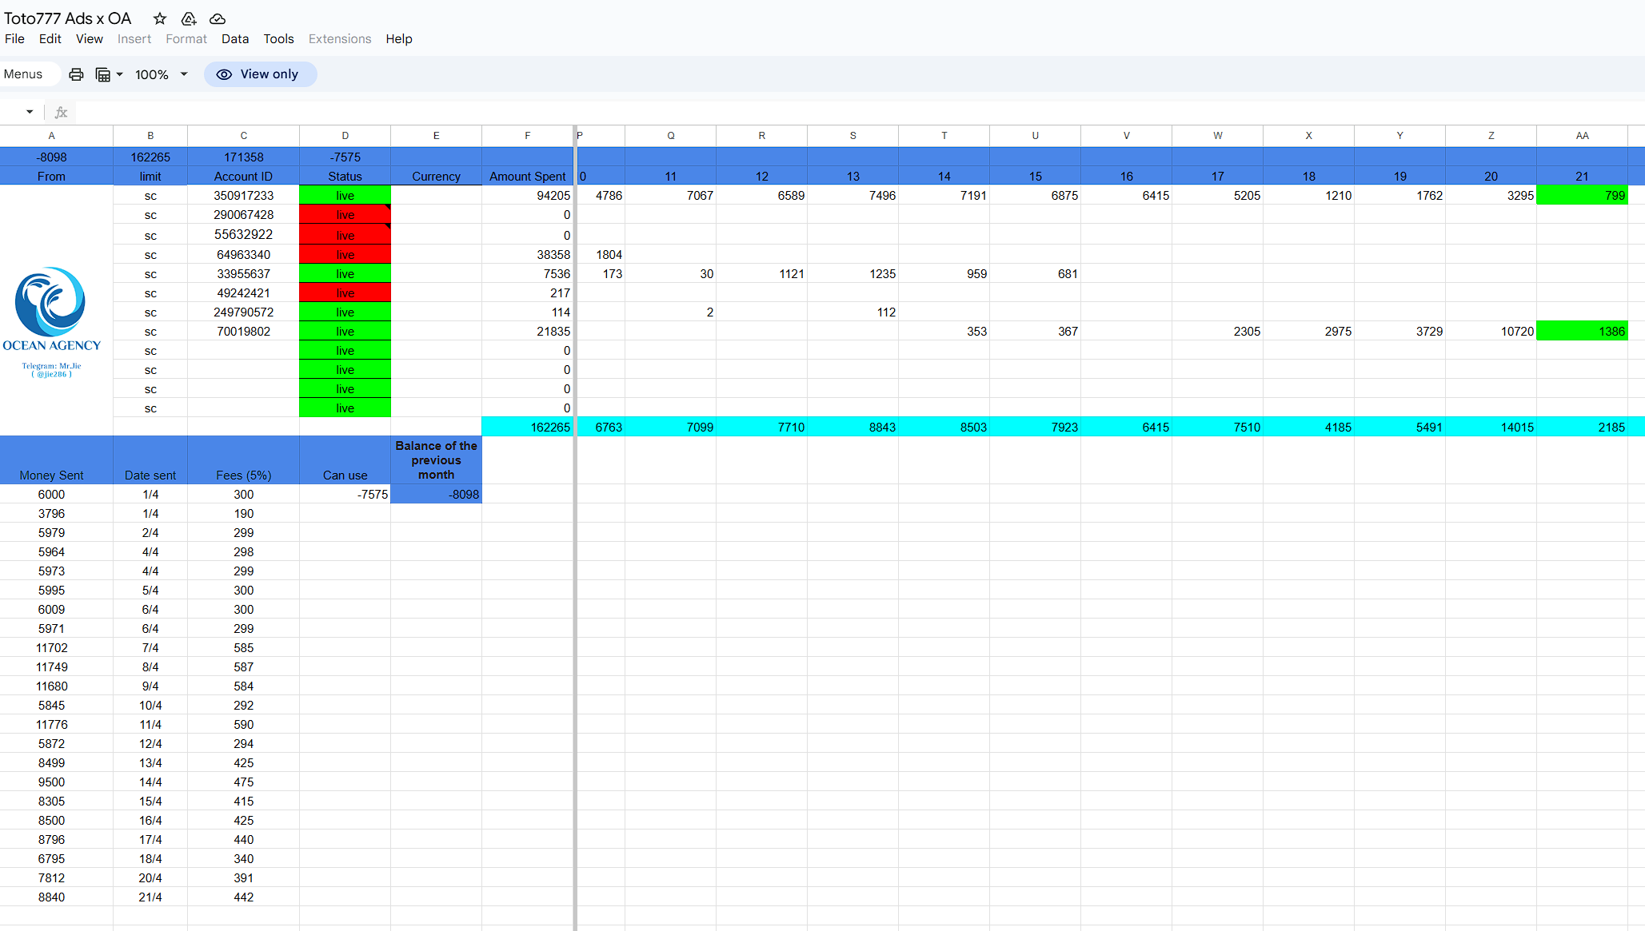
Task: Open the Data menu
Action: (234, 39)
